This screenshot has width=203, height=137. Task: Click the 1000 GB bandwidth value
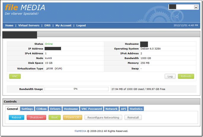click(146, 58)
